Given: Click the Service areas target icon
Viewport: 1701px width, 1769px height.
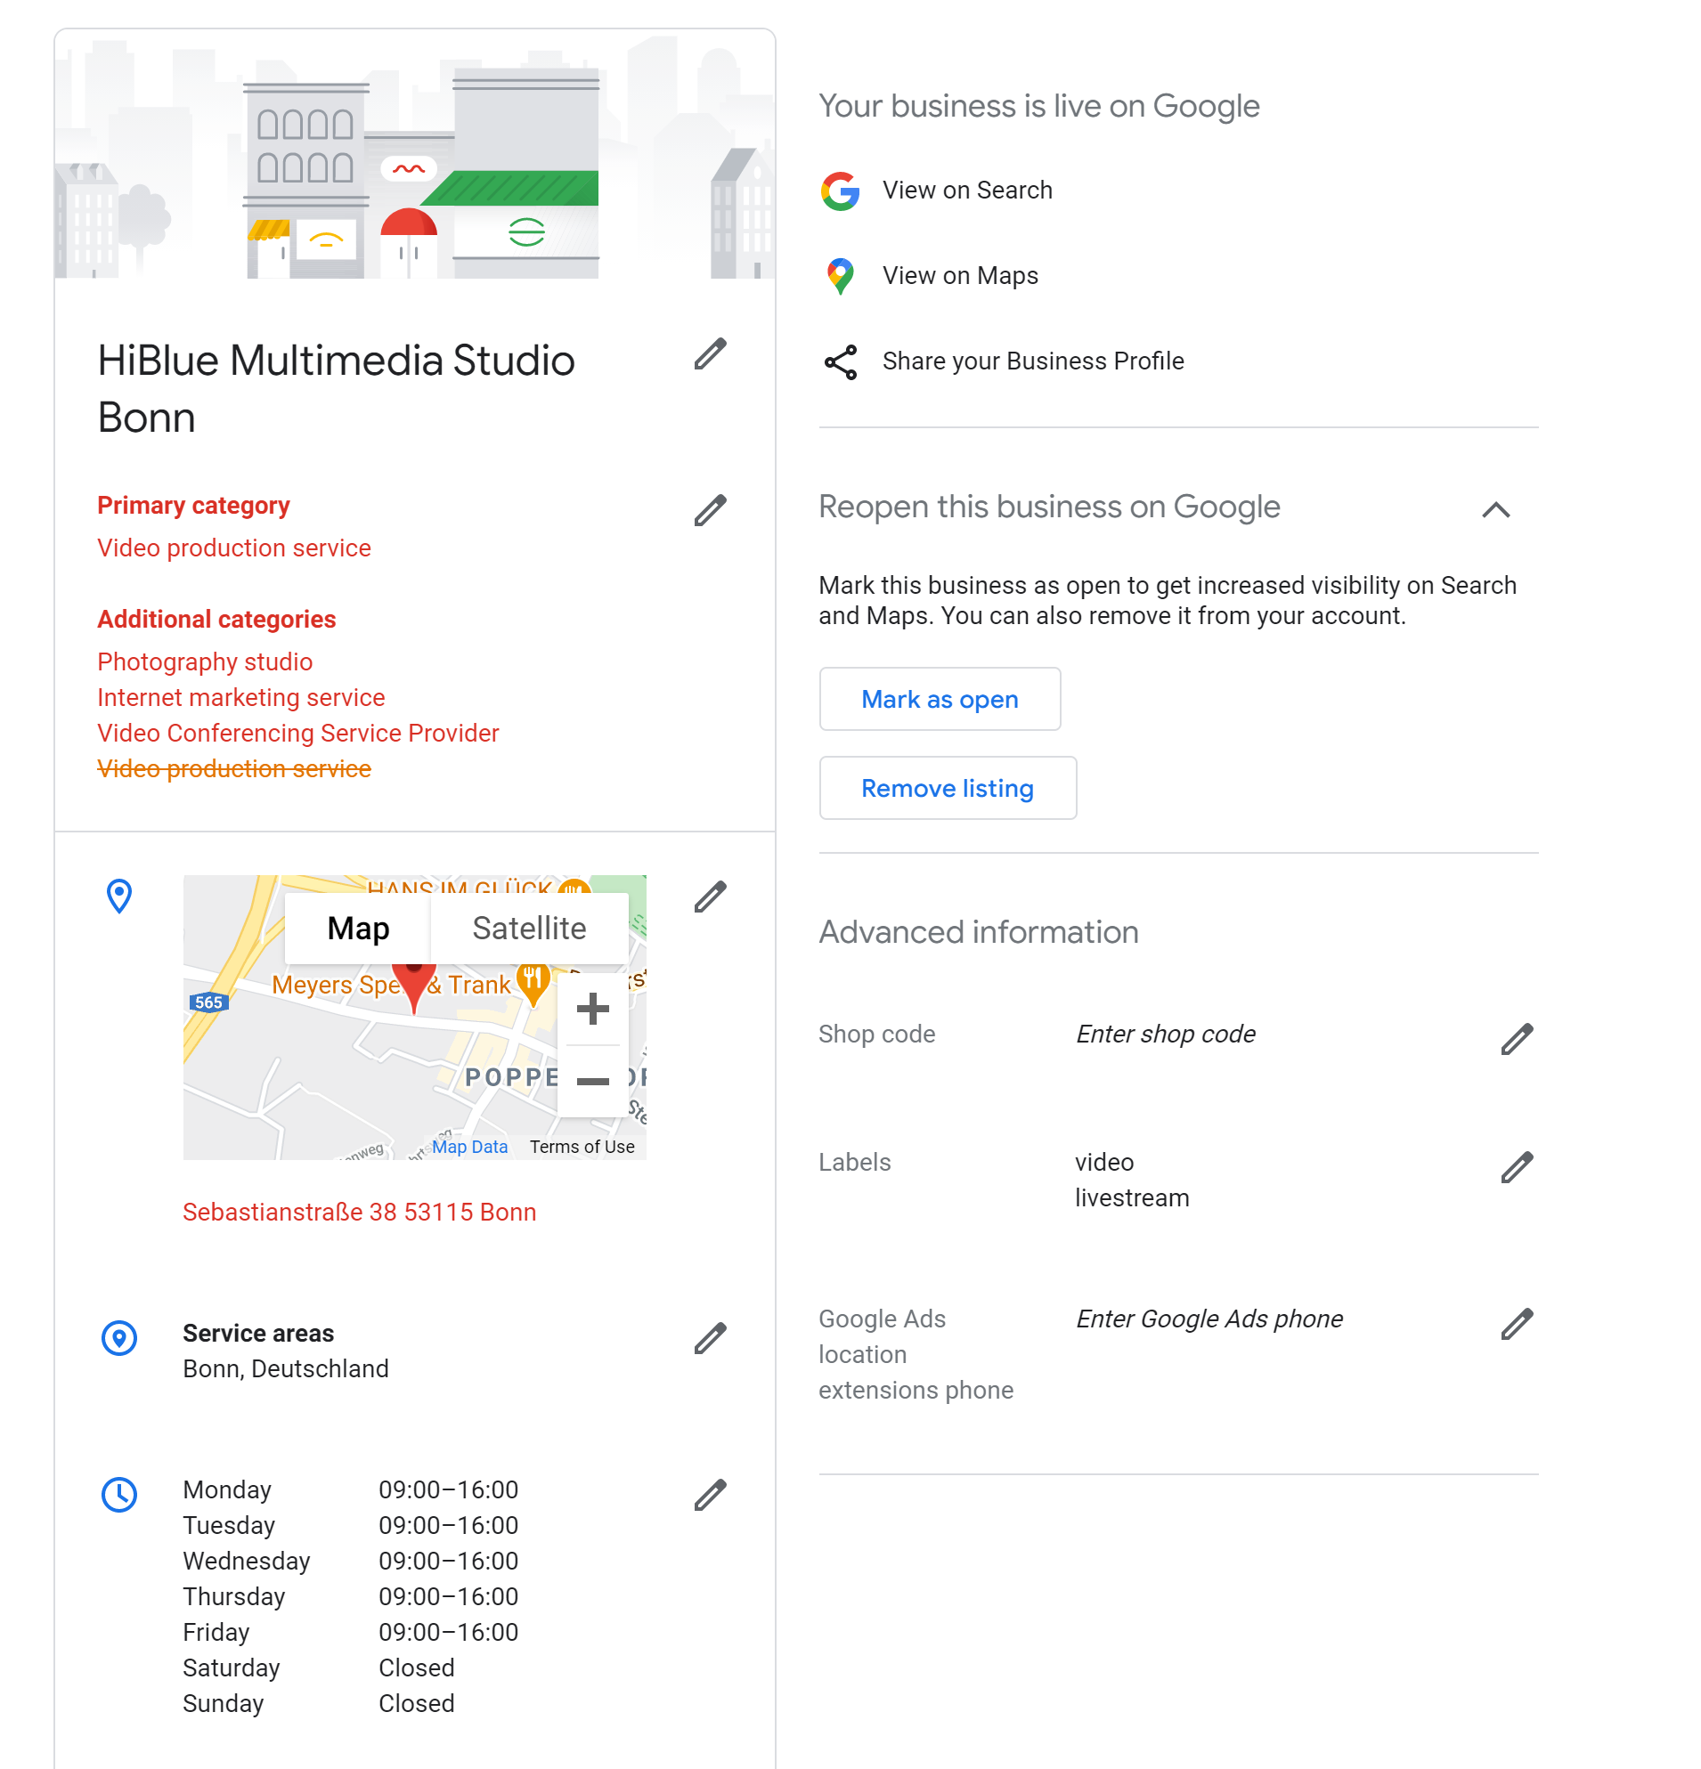Looking at the screenshot, I should [x=119, y=1337].
